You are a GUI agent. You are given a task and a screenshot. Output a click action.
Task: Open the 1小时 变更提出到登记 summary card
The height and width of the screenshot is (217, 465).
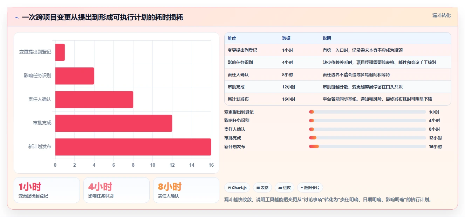click(47, 190)
